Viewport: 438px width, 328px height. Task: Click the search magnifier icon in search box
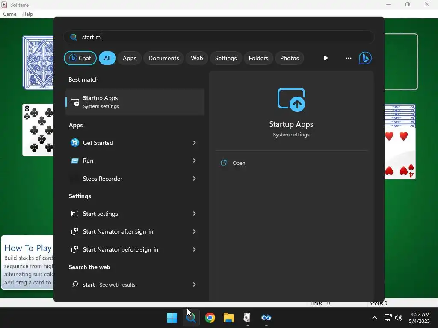74,37
